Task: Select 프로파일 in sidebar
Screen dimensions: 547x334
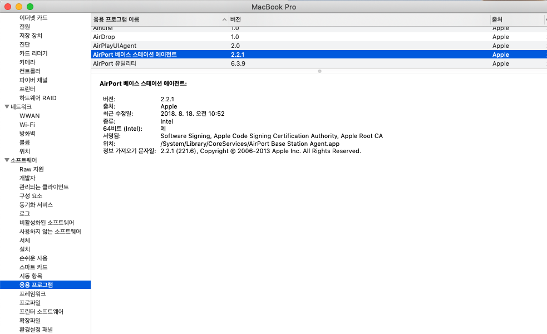Action: pos(29,303)
